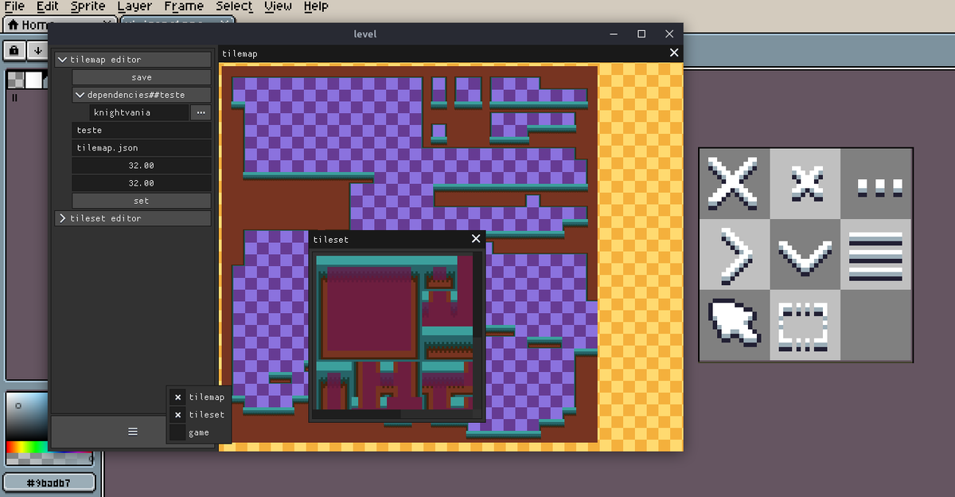
Task: Open the Layer menu
Action: 134,6
